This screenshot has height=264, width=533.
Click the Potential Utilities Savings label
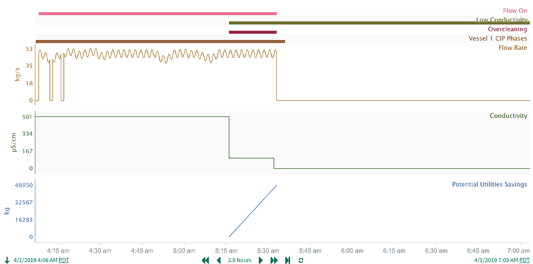pyautogui.click(x=490, y=185)
